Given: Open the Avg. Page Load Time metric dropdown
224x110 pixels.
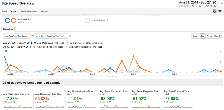Looking at the screenshot, I should click(17, 36).
